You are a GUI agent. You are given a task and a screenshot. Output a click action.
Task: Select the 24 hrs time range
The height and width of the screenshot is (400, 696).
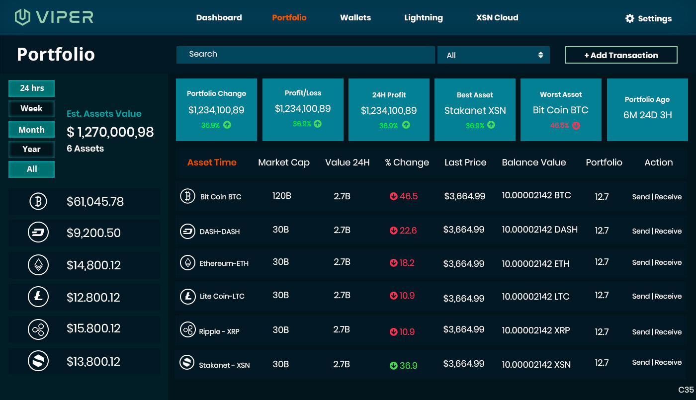coord(31,88)
